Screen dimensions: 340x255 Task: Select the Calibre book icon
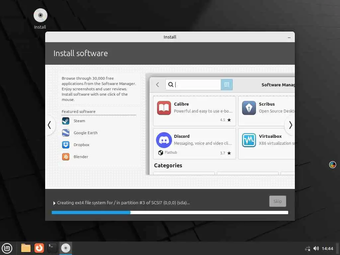point(164,108)
